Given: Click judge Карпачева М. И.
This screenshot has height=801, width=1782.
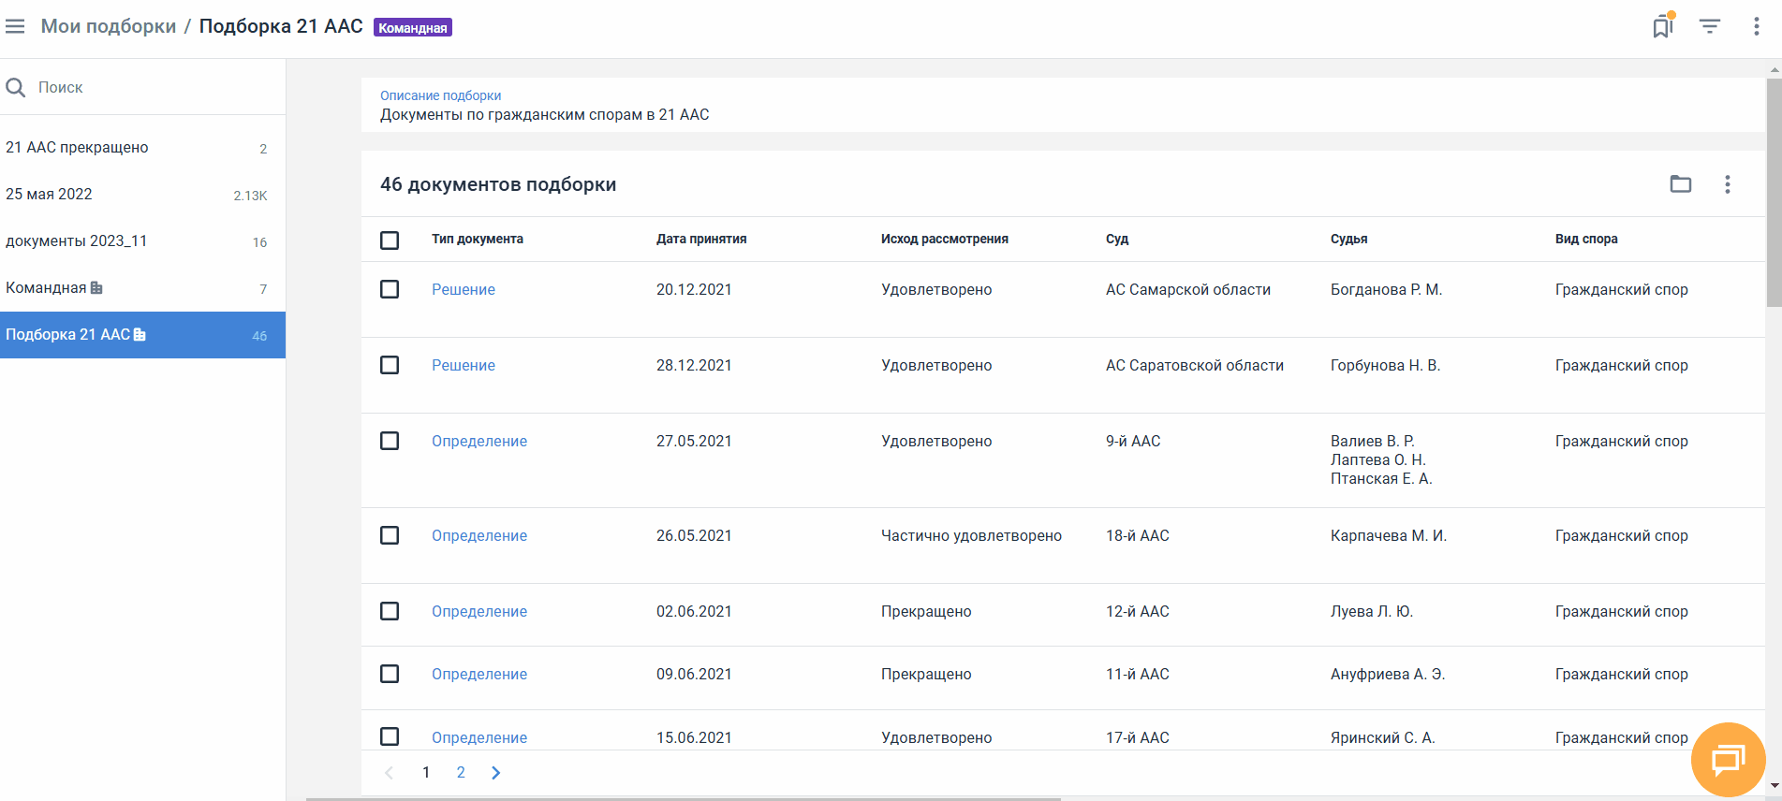Looking at the screenshot, I should click(1389, 536).
